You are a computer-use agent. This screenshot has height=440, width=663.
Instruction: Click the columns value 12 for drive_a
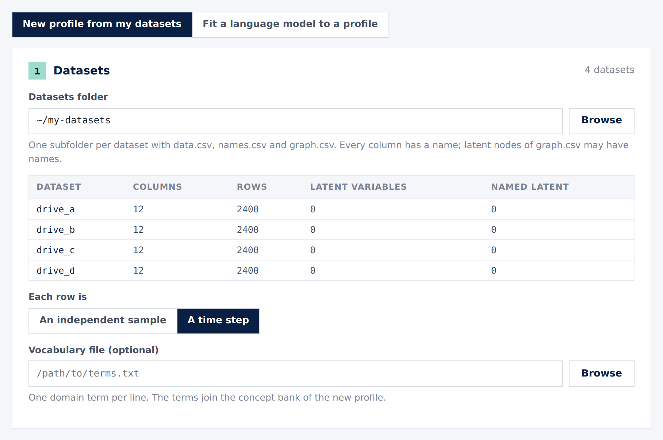click(x=138, y=209)
